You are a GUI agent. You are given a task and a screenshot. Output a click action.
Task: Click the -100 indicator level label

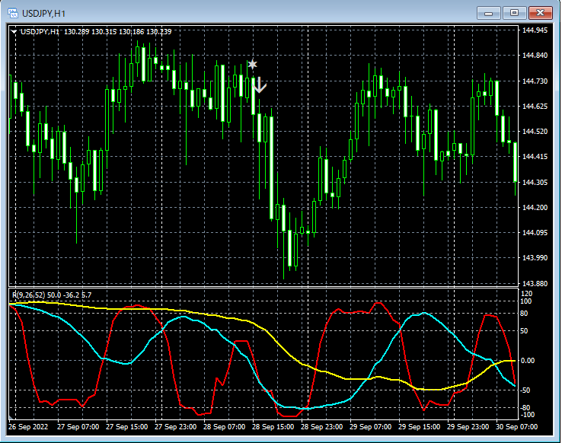(527, 416)
